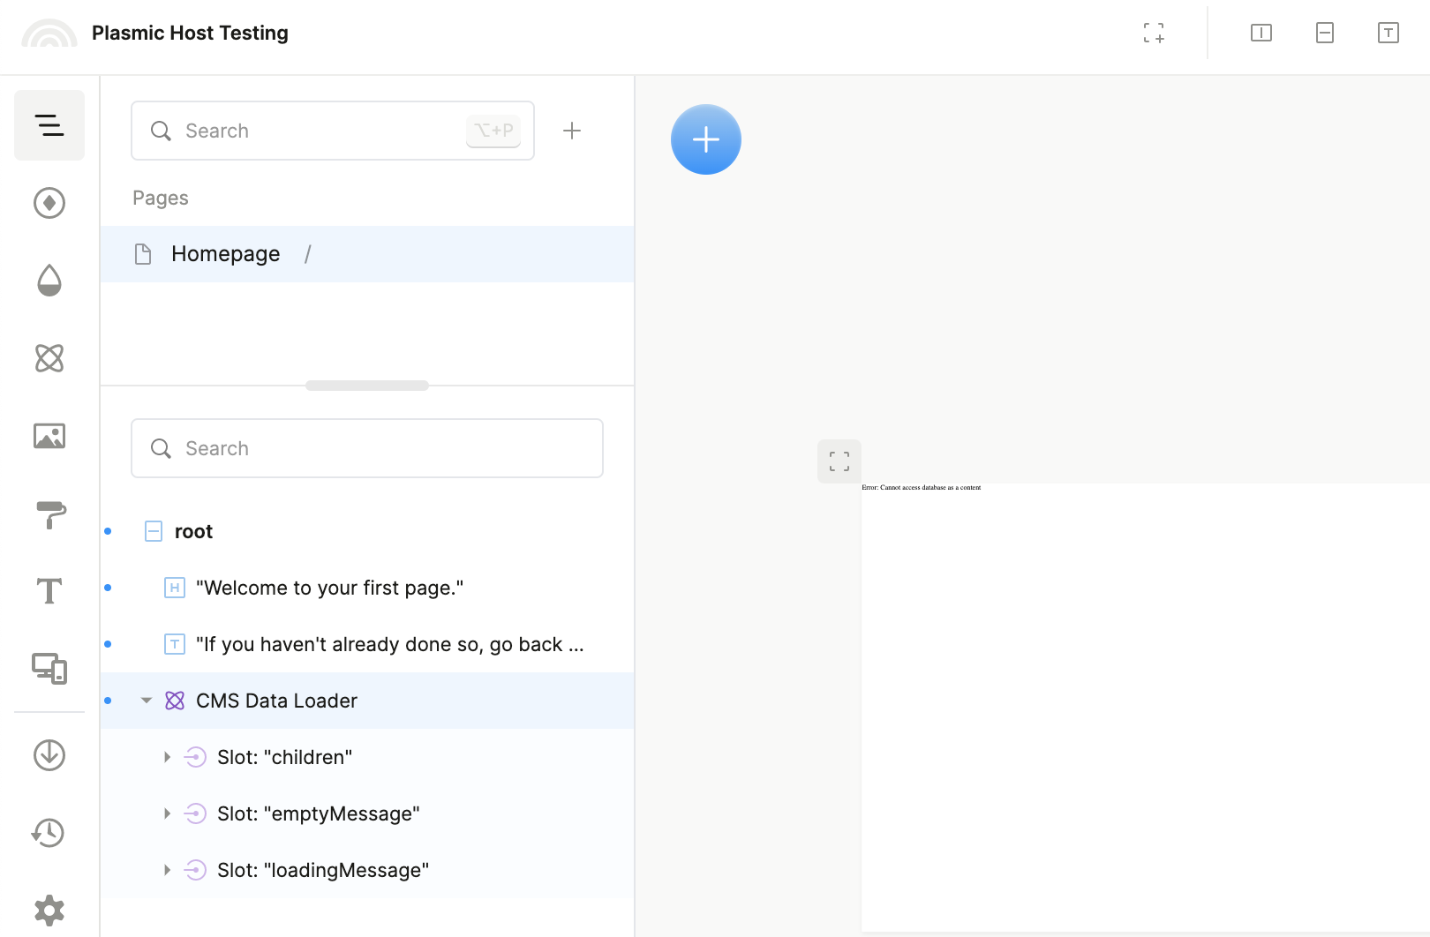
Task: Click the pages search field
Action: [x=322, y=131]
